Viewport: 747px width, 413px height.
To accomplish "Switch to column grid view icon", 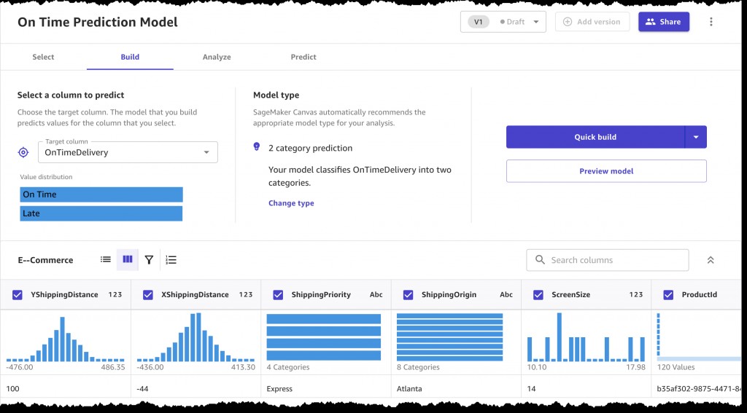I will tap(128, 260).
